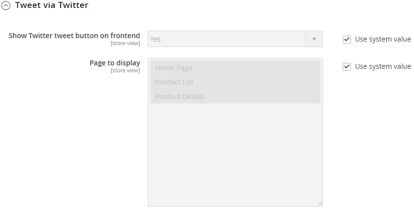
Task: Click [store view] under Page to display label
Action: point(125,71)
